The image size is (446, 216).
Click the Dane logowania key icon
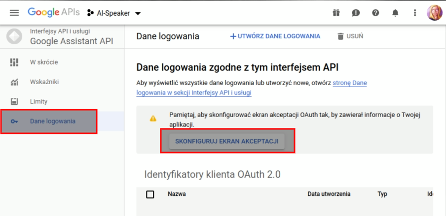click(14, 121)
